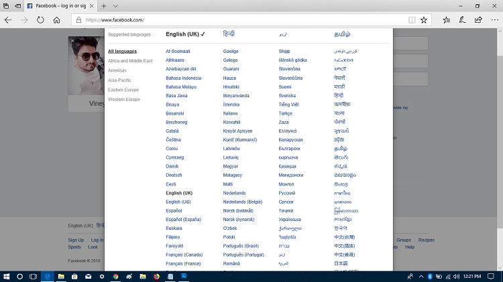
Task: Show hidden system tray icons
Action: [421, 276]
